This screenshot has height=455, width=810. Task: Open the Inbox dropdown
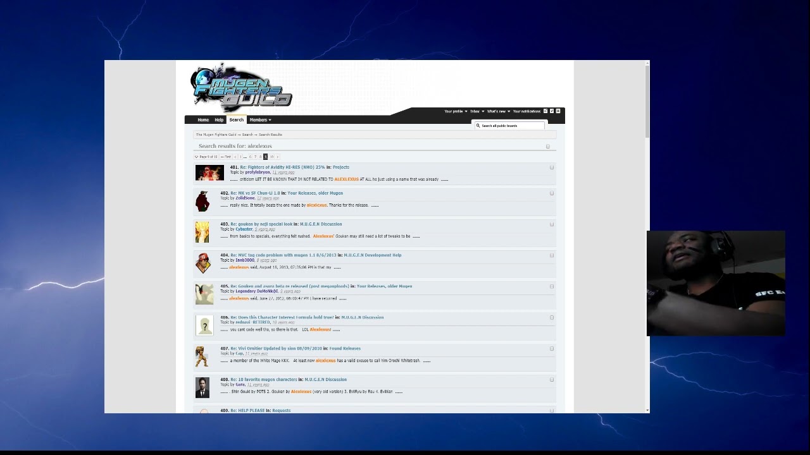pos(477,111)
